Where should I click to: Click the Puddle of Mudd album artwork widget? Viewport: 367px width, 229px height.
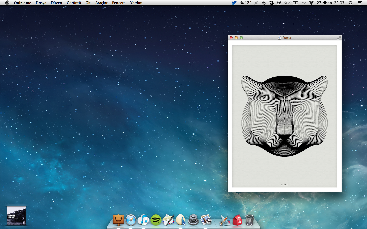[16, 216]
